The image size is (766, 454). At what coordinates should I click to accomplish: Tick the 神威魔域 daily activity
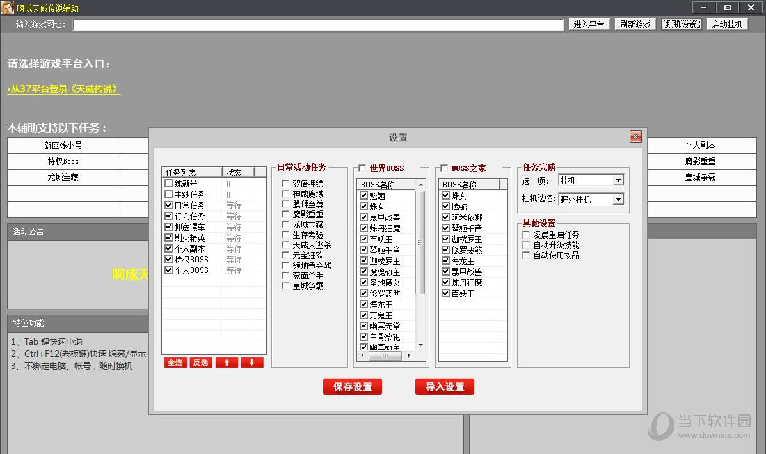[285, 194]
